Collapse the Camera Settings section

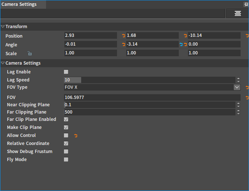click(3, 63)
